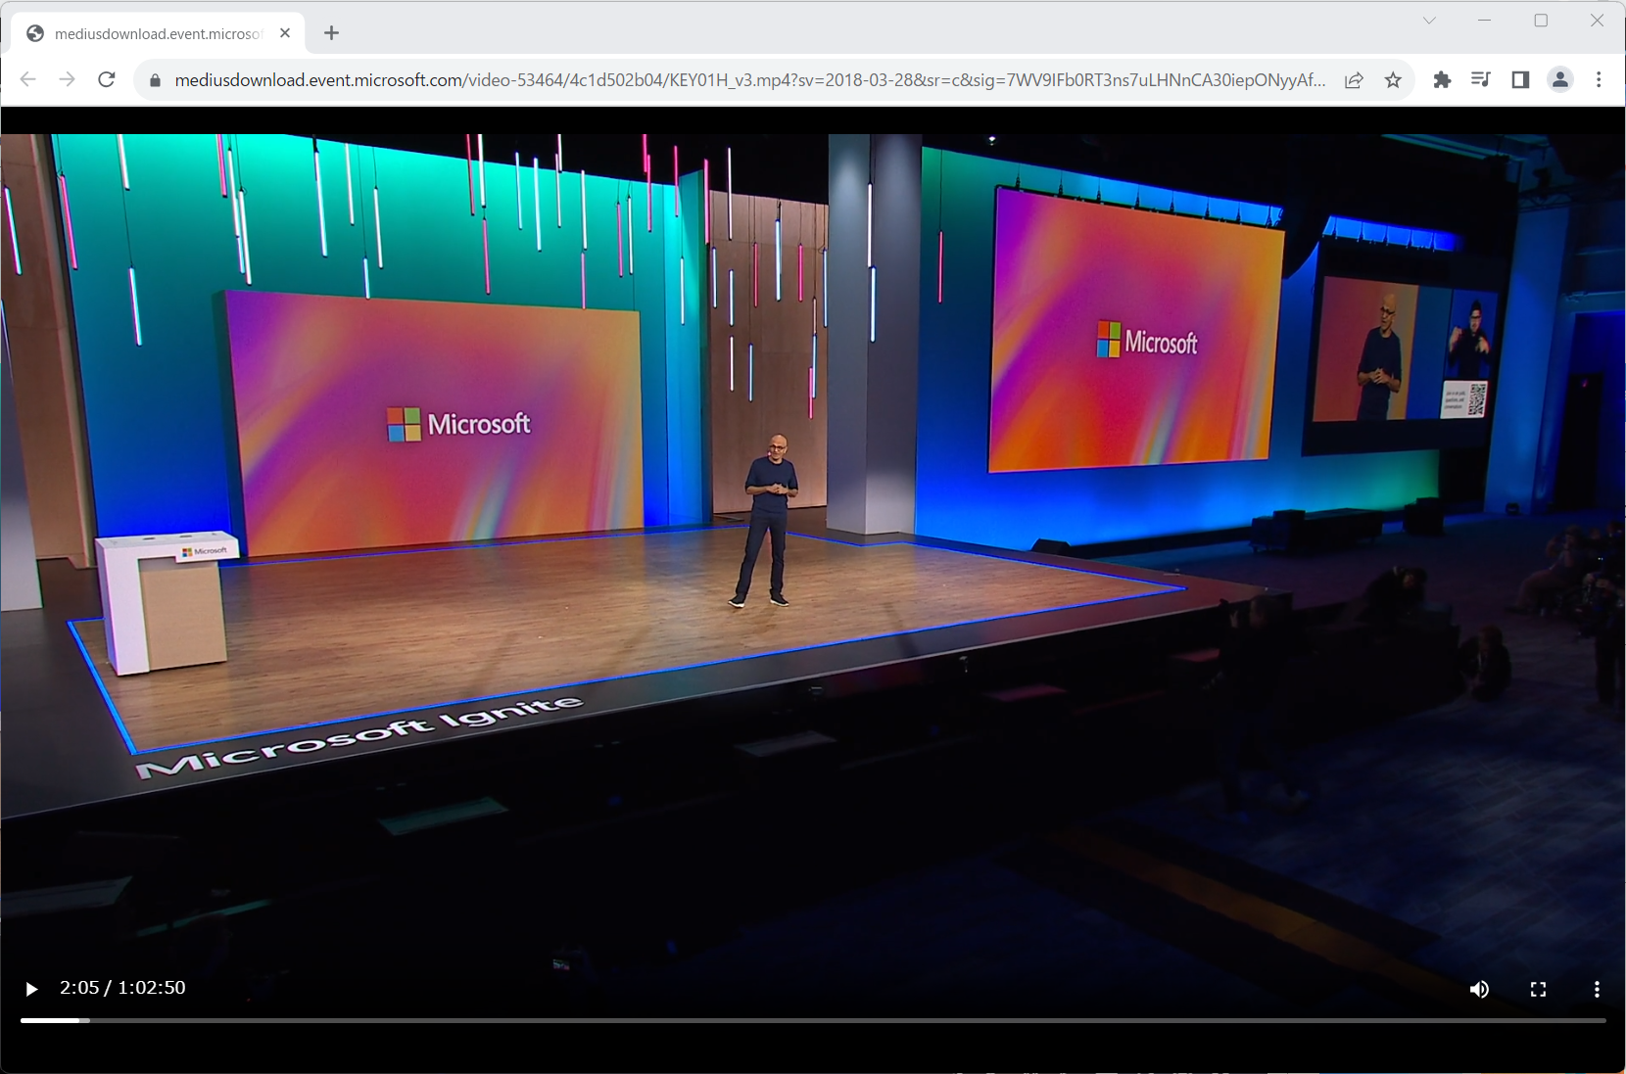
Task: View site information via lock icon
Action: [155, 80]
